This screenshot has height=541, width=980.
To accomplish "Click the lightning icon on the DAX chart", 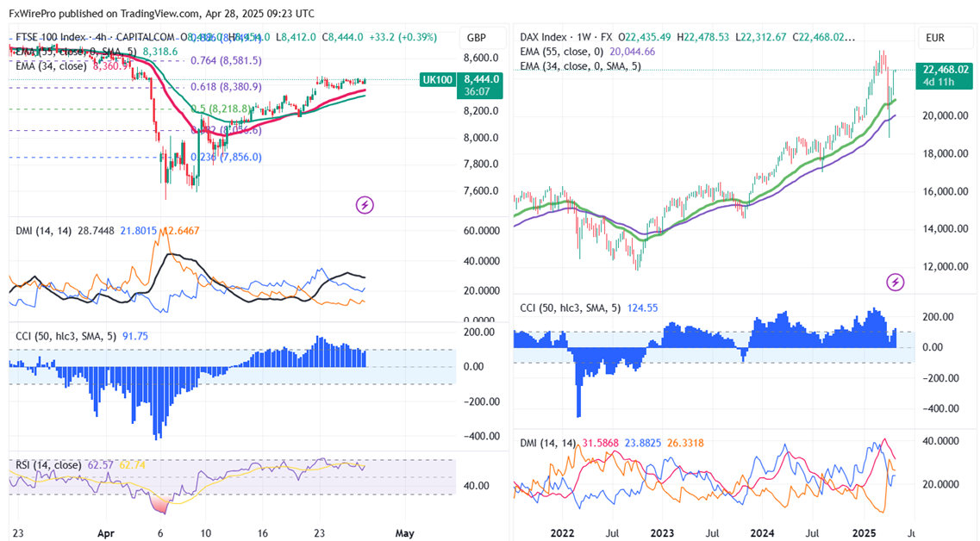I will (896, 282).
